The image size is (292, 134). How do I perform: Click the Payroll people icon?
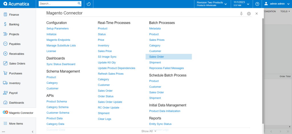point(5,93)
